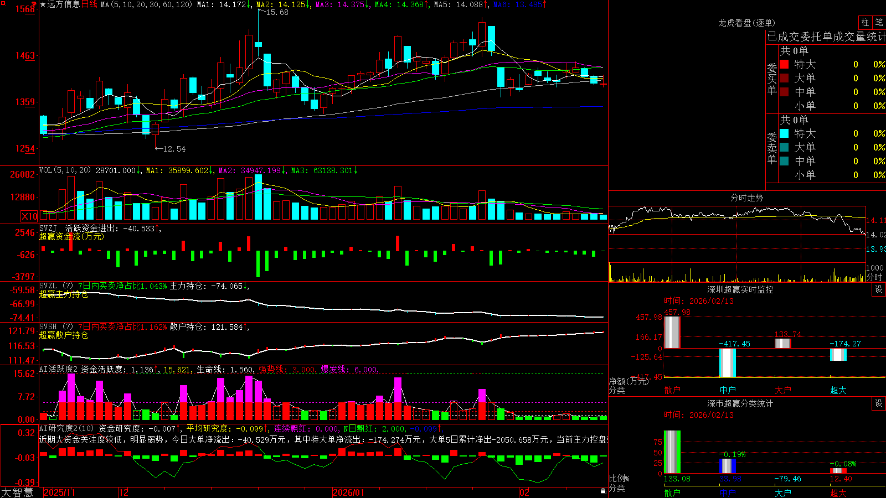Click the 12.54 low price annotation

pos(174,149)
